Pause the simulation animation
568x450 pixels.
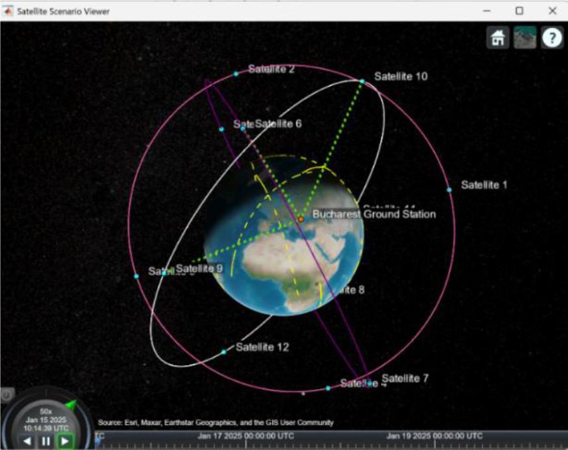[46, 441]
